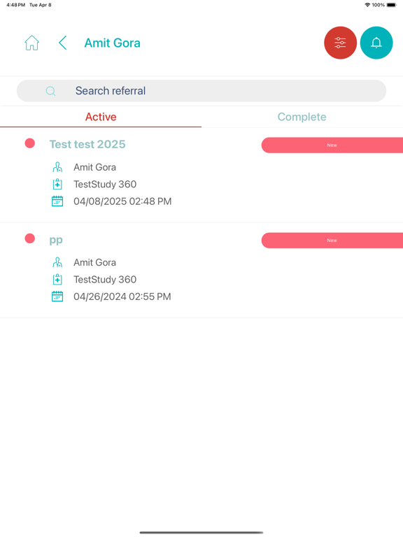Click calendar icon beside 04/08/2025 date
Viewport: 403px width, 537px height.
[57, 201]
